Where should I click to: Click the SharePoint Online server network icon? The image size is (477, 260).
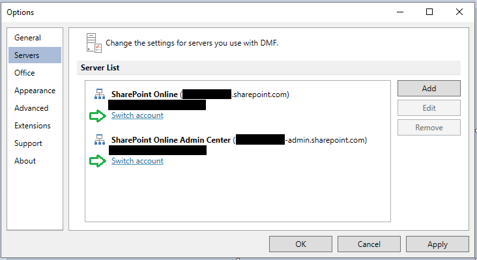pos(100,94)
